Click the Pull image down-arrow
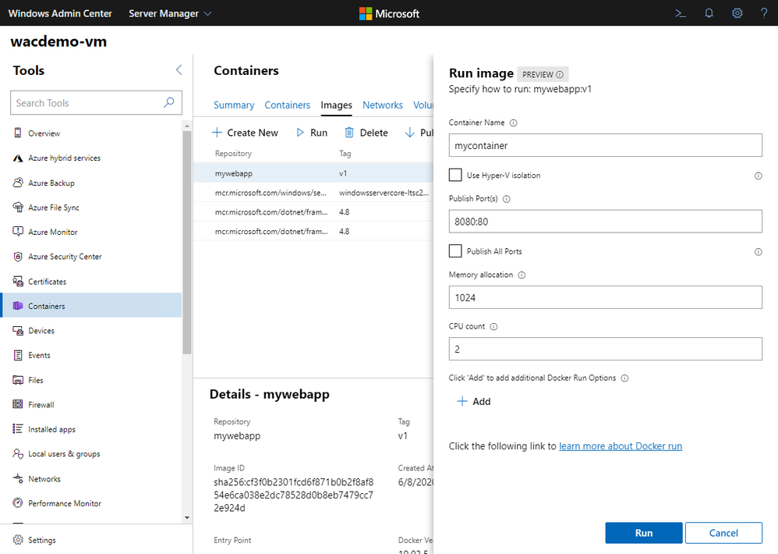 [410, 133]
